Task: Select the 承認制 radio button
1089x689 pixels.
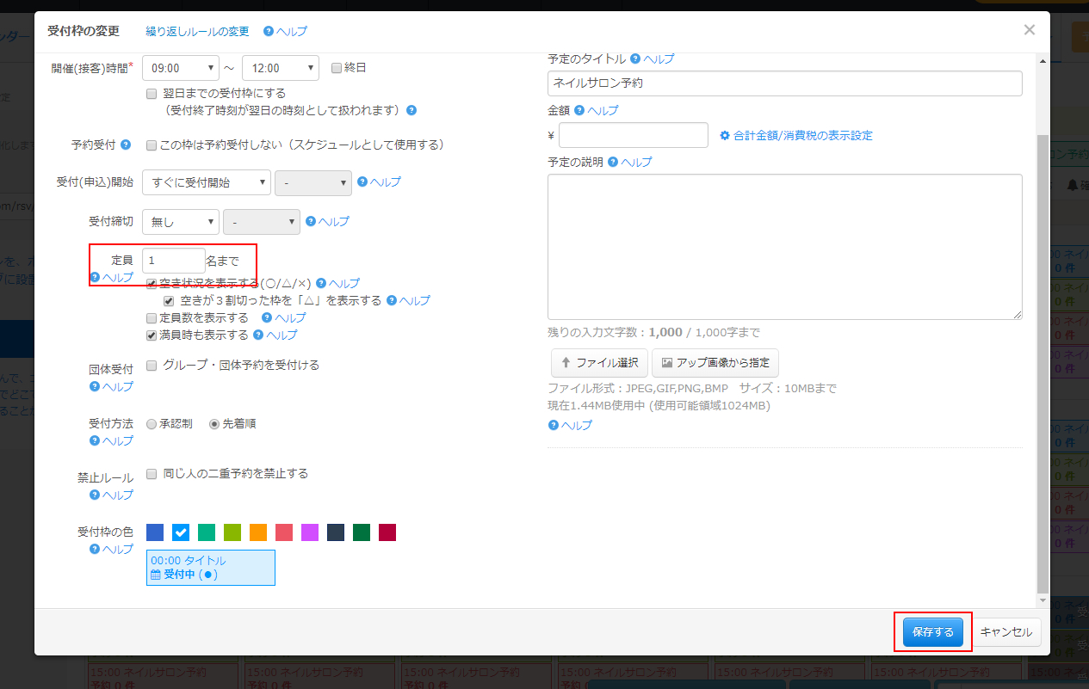Action: point(152,423)
